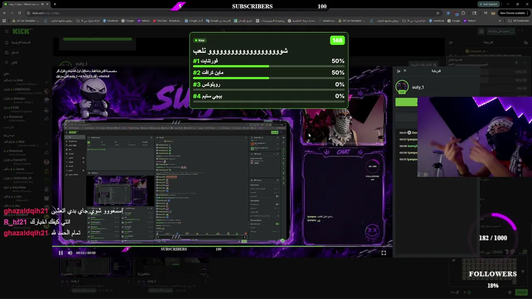The height and width of the screenshot is (299, 532).
Task: Collapse background chat with arrow icon
Action: pos(451,42)
